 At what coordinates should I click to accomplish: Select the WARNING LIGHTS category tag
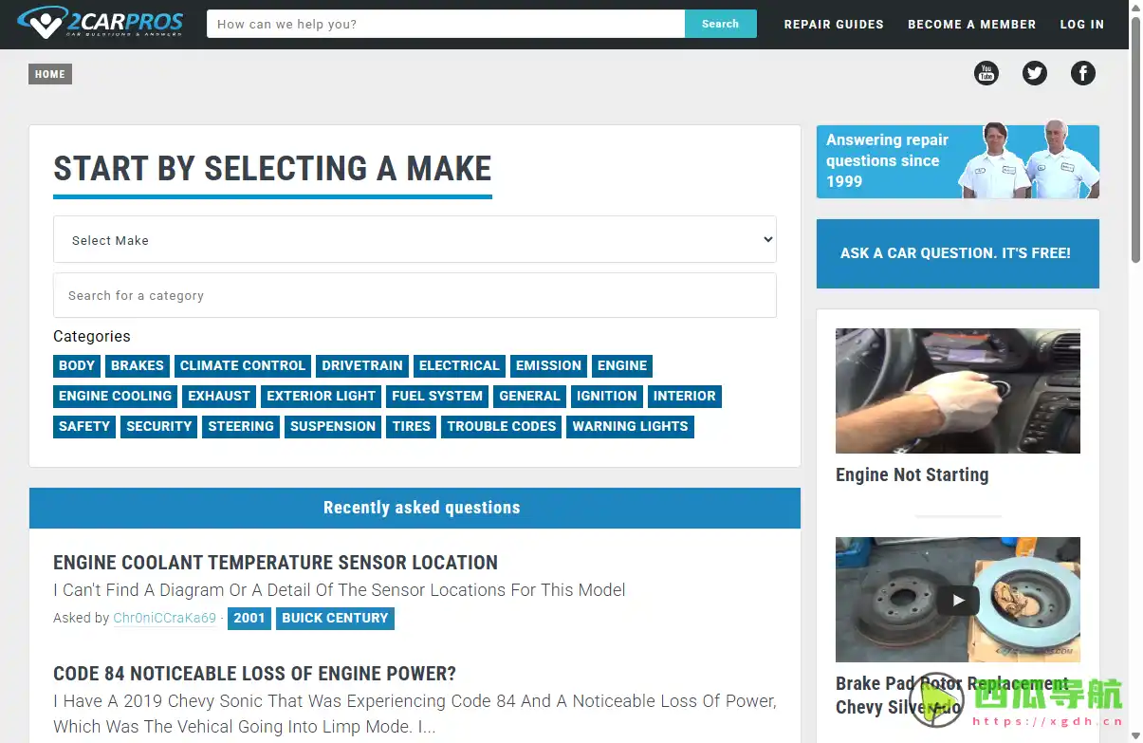tap(630, 427)
